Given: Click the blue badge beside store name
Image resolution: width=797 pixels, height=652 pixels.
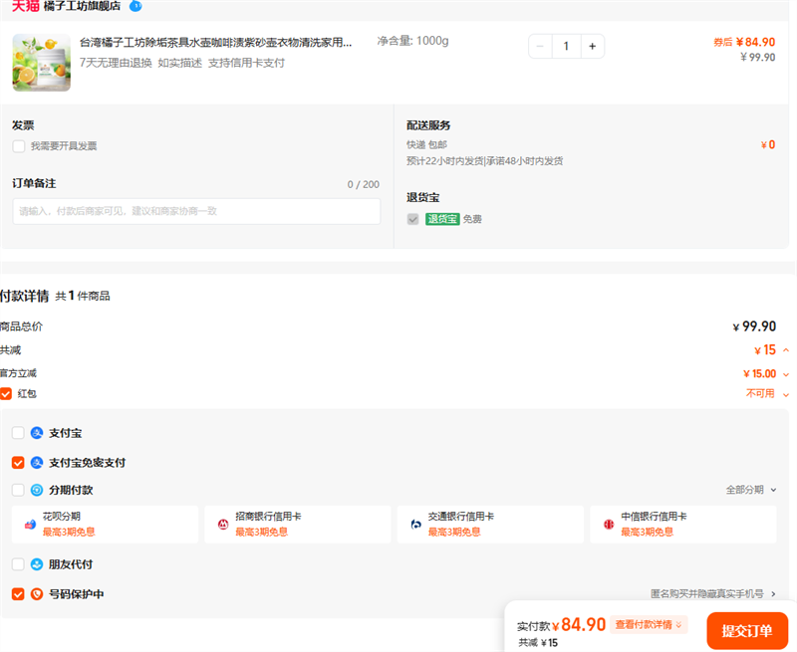Looking at the screenshot, I should pos(135,6).
